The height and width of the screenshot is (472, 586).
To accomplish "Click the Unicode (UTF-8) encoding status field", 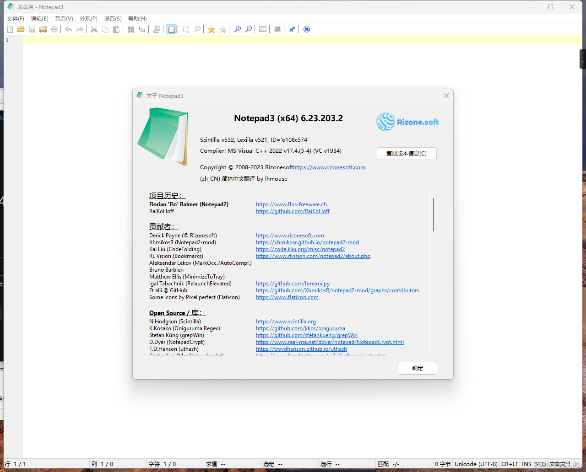I will click(476, 464).
